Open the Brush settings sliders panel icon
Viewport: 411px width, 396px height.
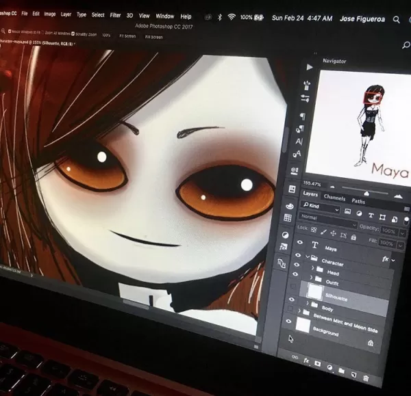(305, 98)
